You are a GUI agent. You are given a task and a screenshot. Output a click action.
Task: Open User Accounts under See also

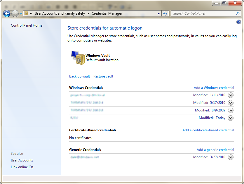[x=22, y=160]
